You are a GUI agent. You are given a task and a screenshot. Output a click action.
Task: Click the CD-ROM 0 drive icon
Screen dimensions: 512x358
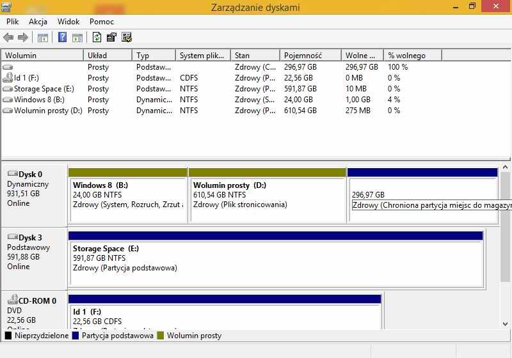(x=12, y=299)
